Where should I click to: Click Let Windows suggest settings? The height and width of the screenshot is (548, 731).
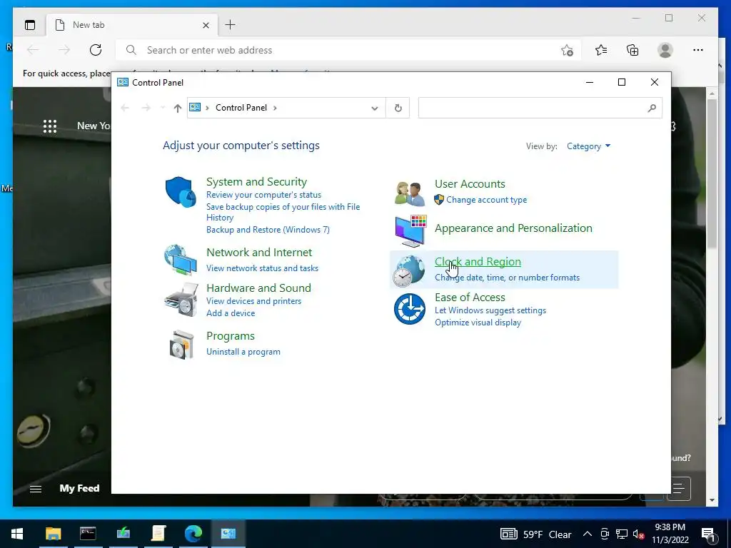[490, 310]
